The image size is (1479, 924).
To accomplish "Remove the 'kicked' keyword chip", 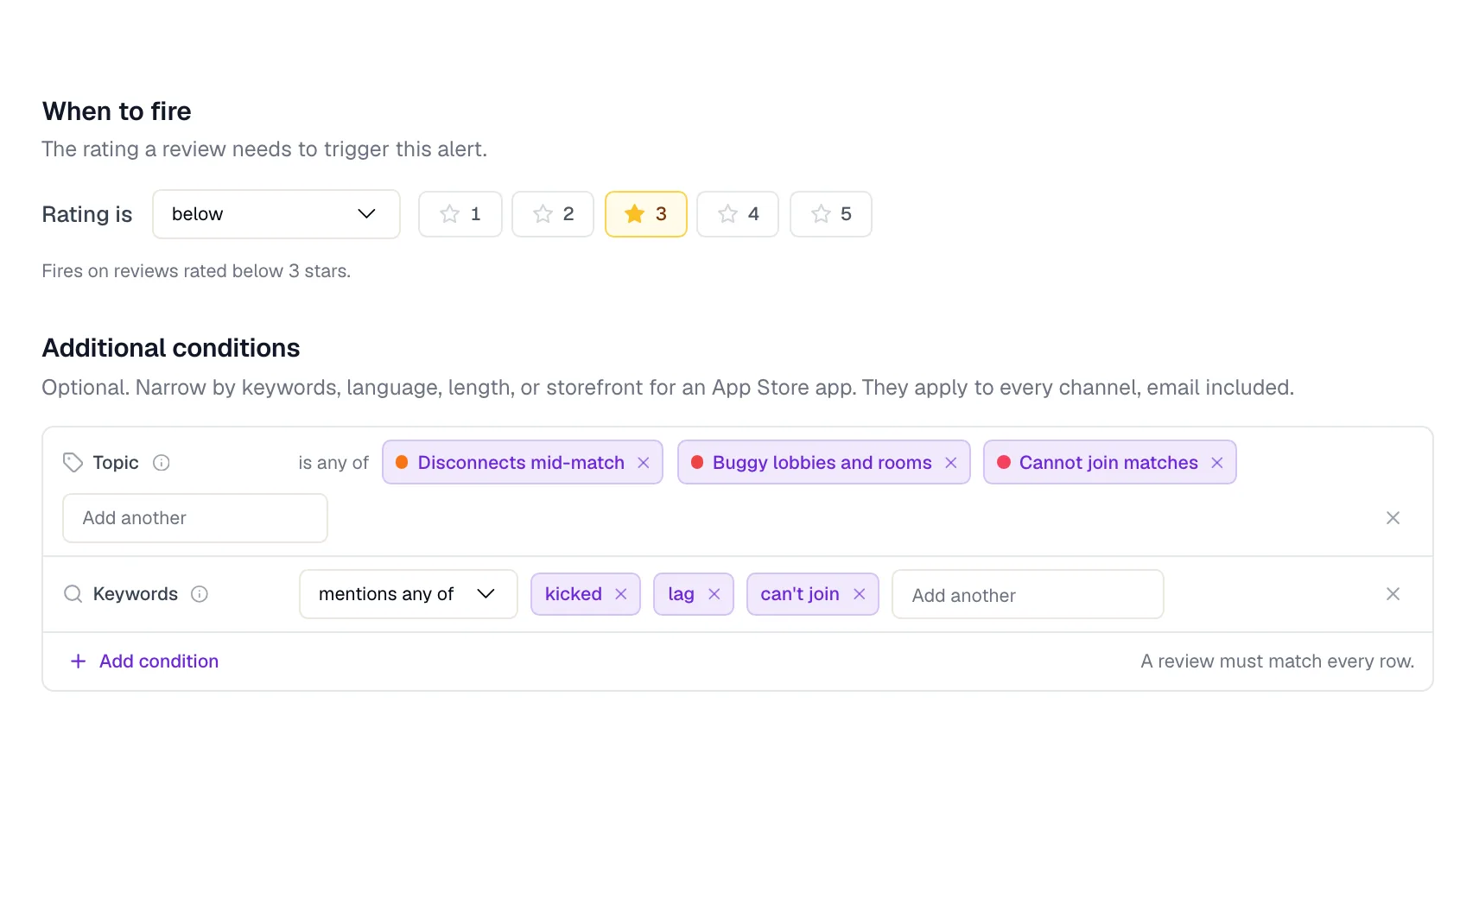I will tap(621, 594).
